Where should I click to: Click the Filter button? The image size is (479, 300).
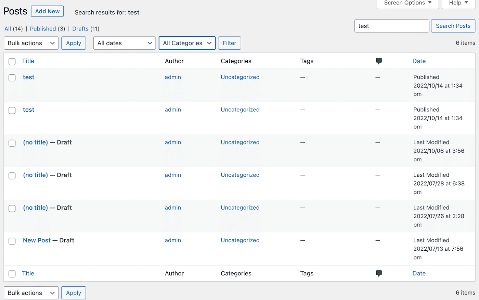pyautogui.click(x=229, y=43)
